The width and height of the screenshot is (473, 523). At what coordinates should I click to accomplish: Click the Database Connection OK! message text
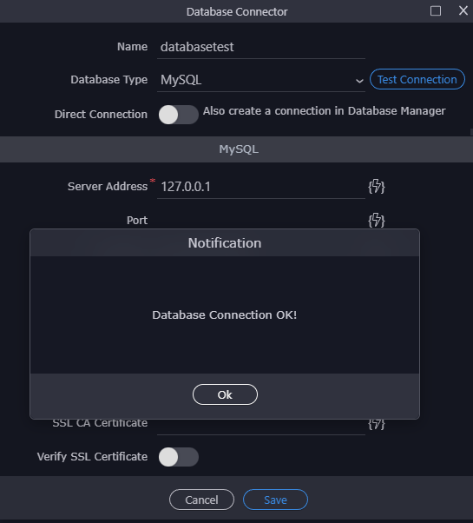[224, 314]
